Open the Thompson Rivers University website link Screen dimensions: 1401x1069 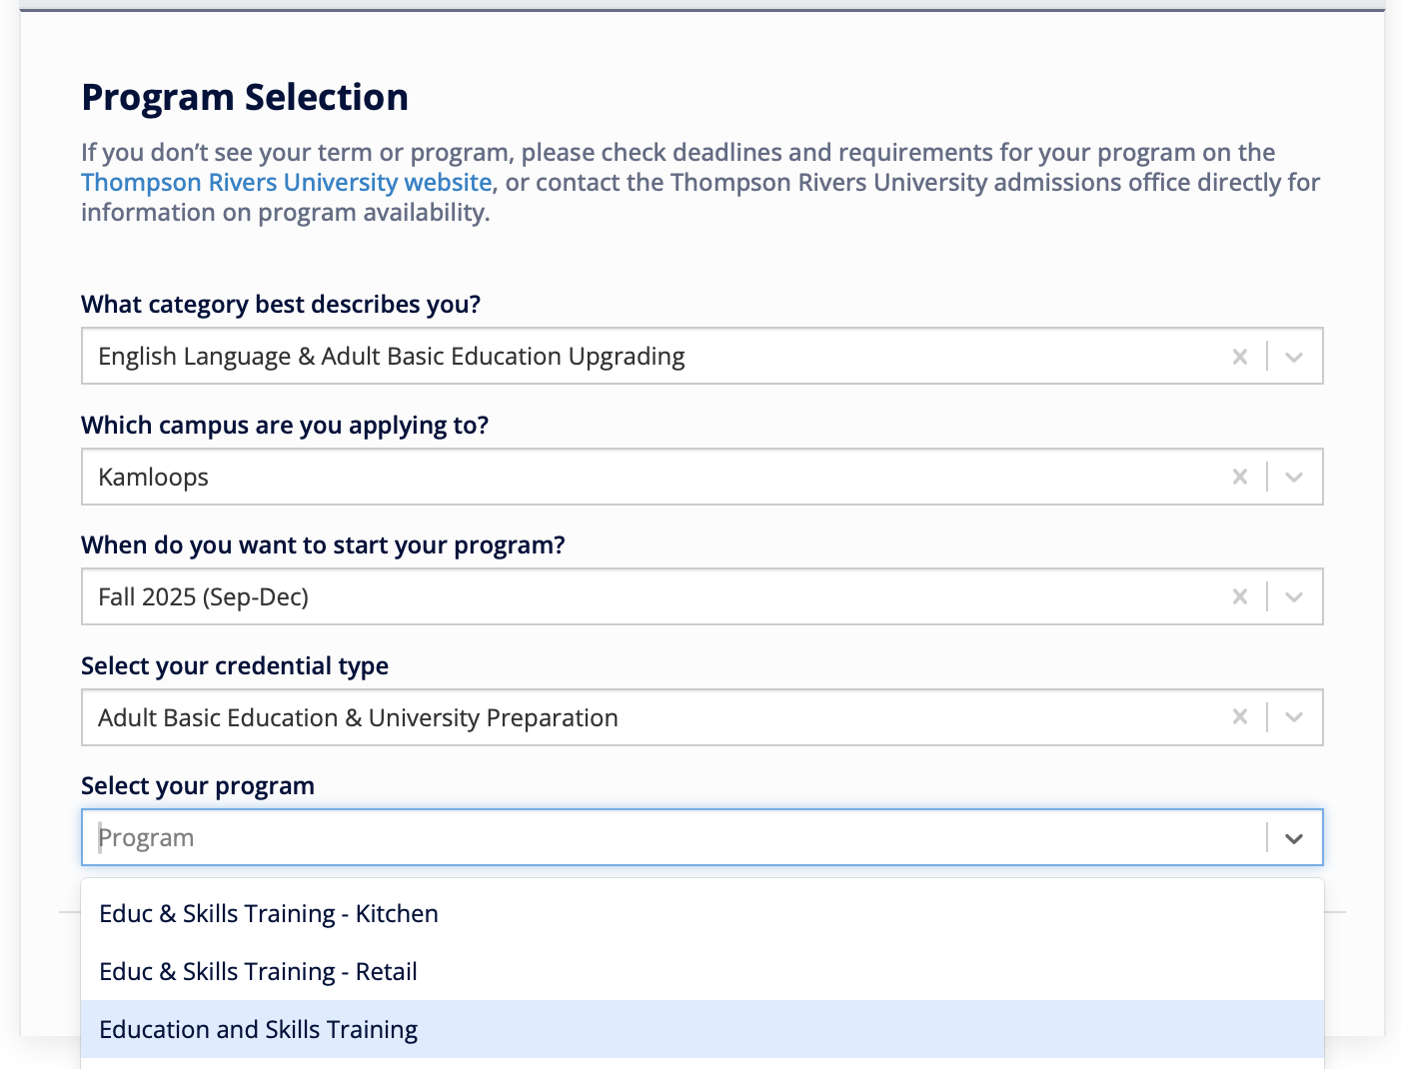pos(286,183)
